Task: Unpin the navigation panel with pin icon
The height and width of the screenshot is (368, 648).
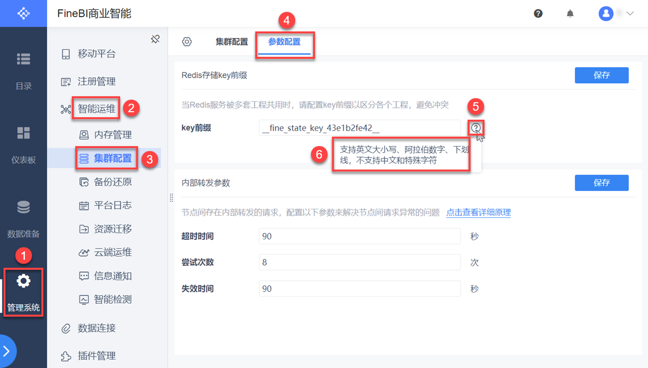Action: (156, 39)
